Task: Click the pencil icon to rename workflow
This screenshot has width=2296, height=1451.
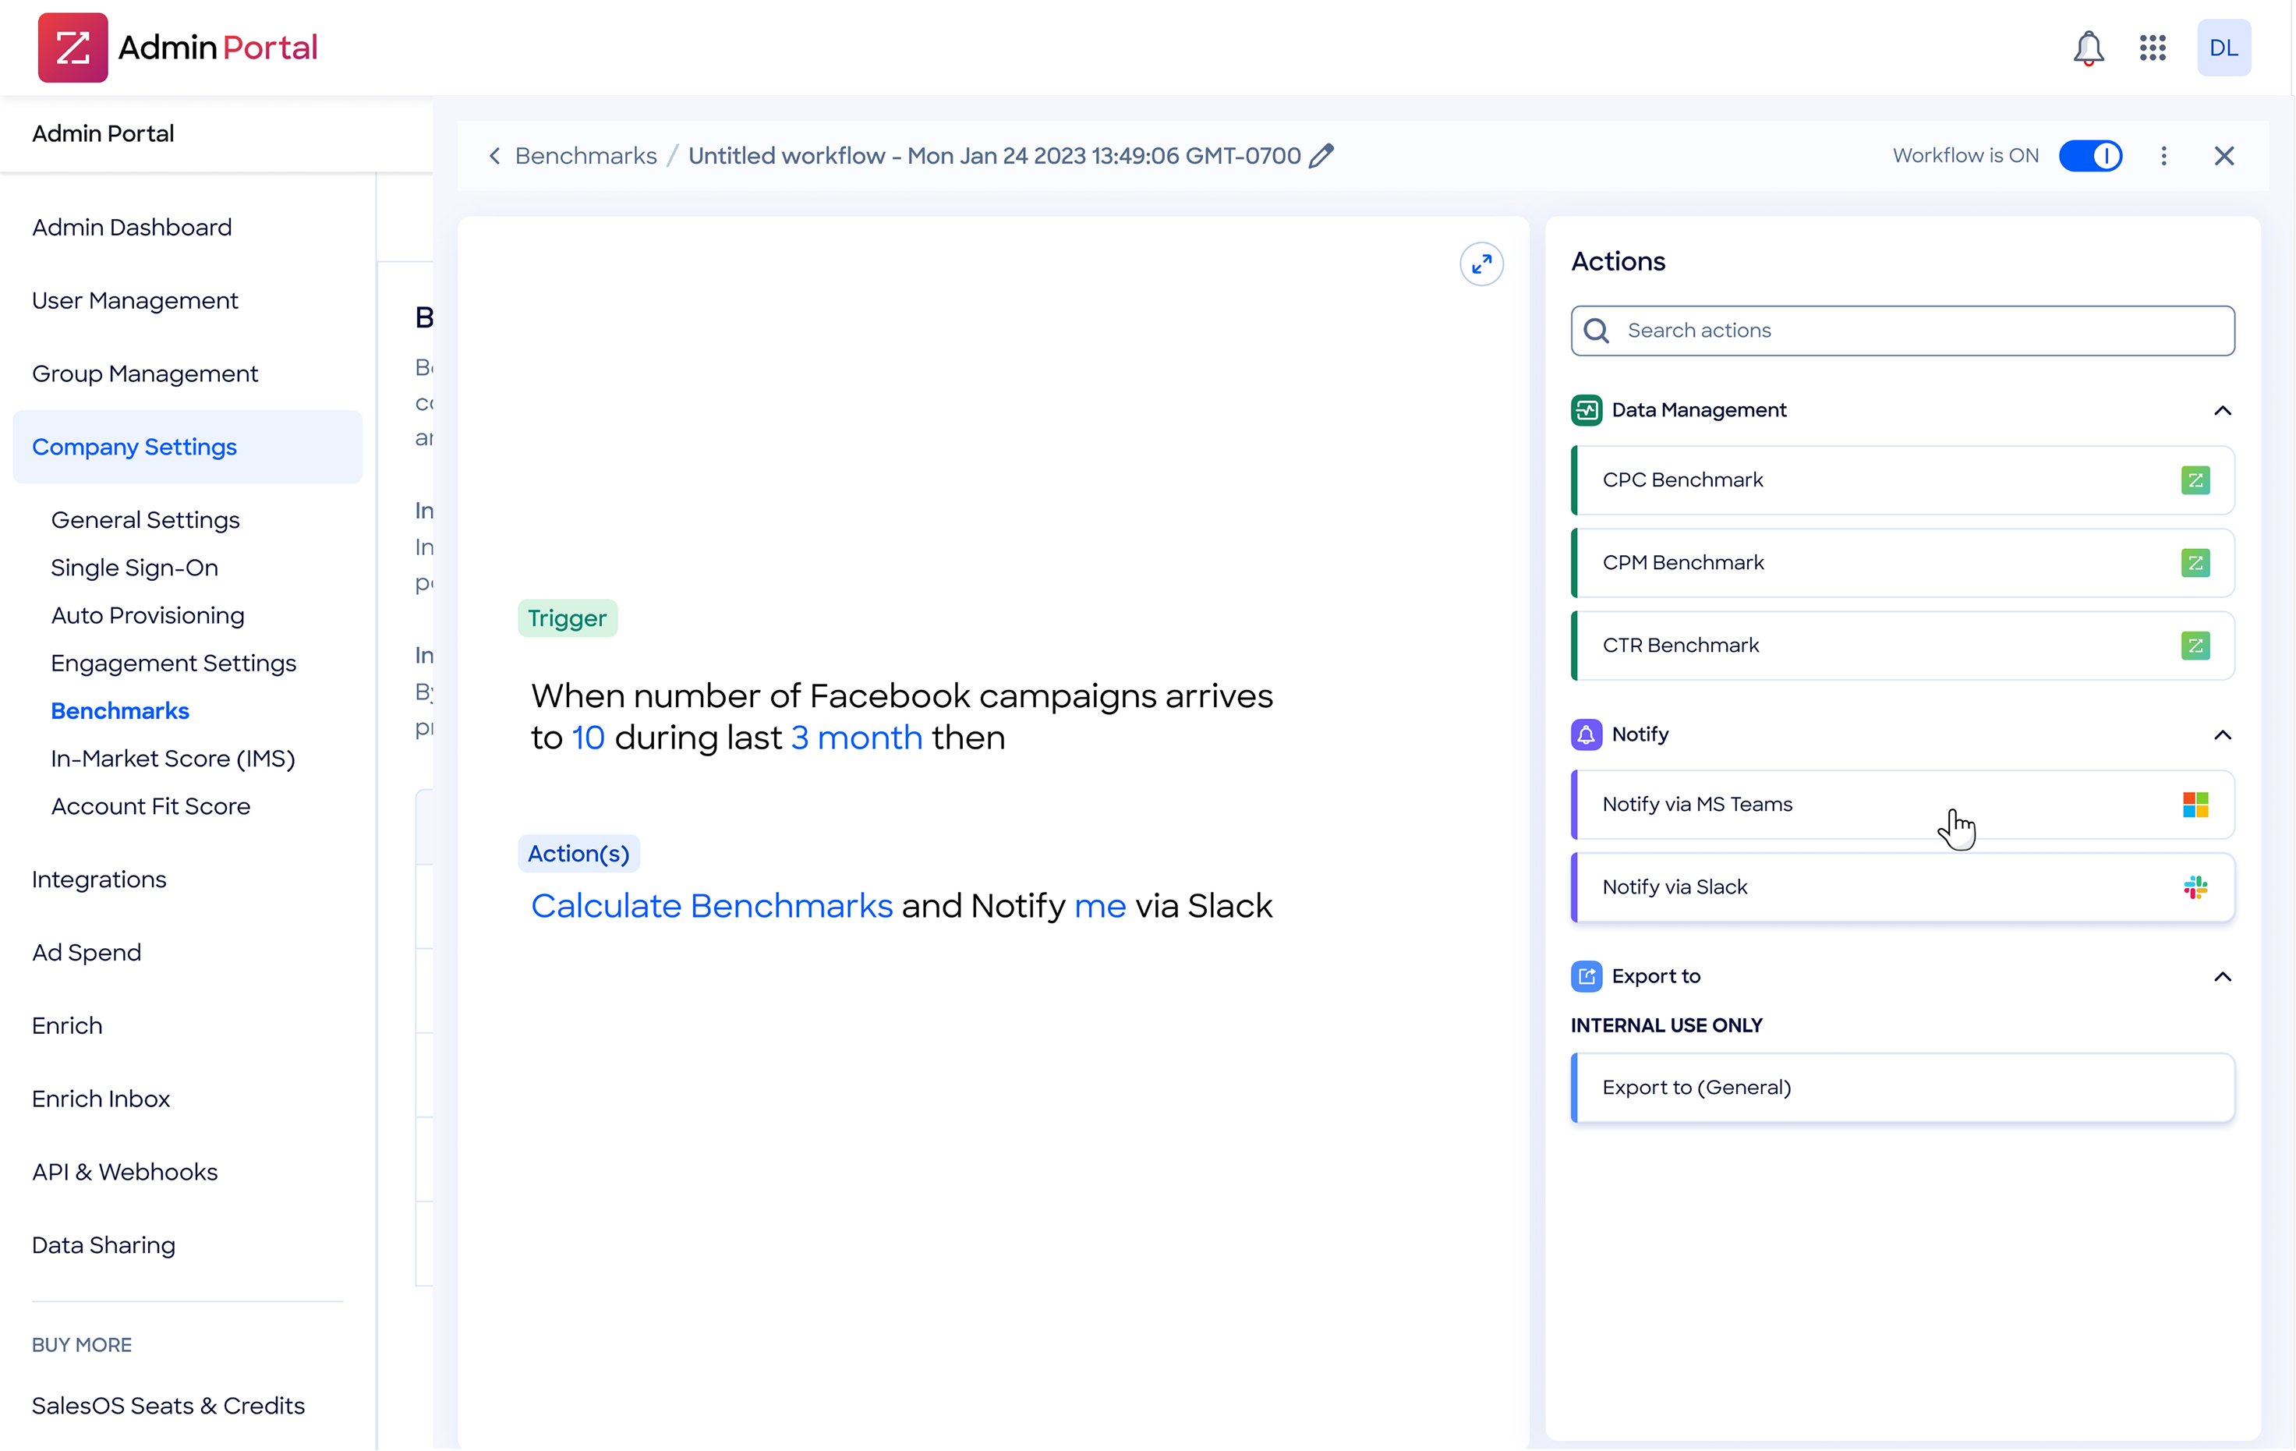Action: (1321, 155)
